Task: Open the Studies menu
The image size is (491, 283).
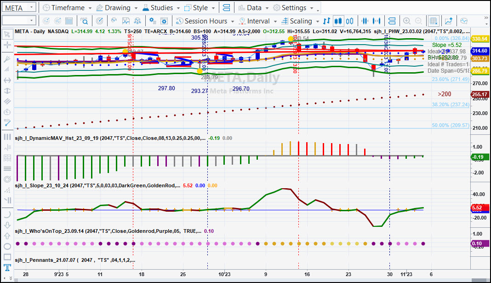Action: point(161,8)
